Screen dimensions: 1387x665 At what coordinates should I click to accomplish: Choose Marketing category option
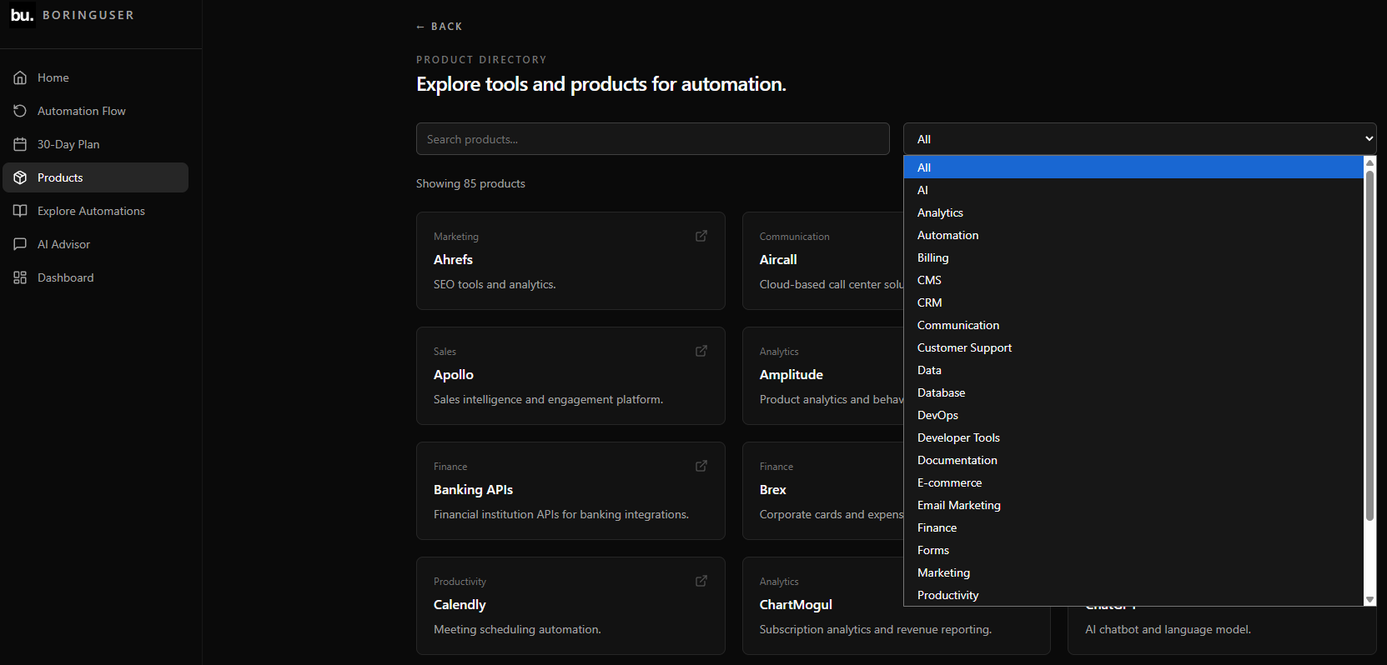click(x=1133, y=572)
